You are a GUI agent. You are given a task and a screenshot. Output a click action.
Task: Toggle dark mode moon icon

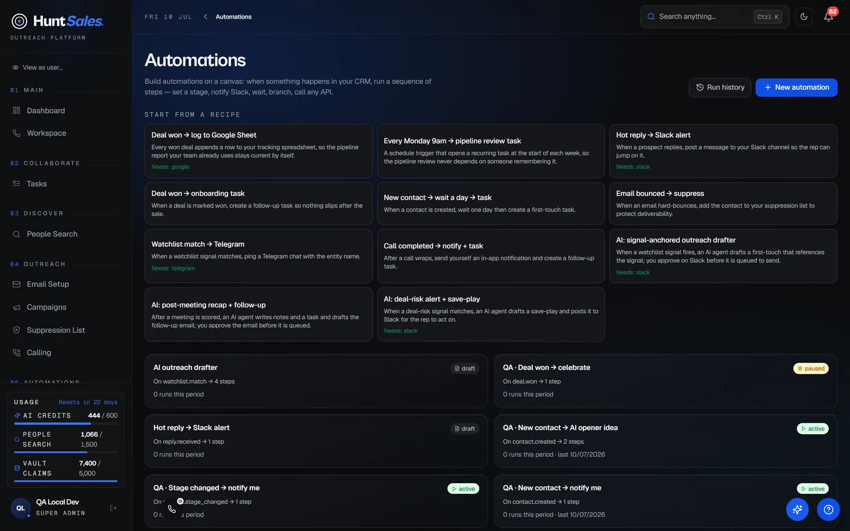804,17
